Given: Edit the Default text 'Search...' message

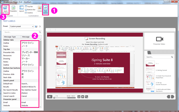Looking at the screenshot, I should 30,84.
